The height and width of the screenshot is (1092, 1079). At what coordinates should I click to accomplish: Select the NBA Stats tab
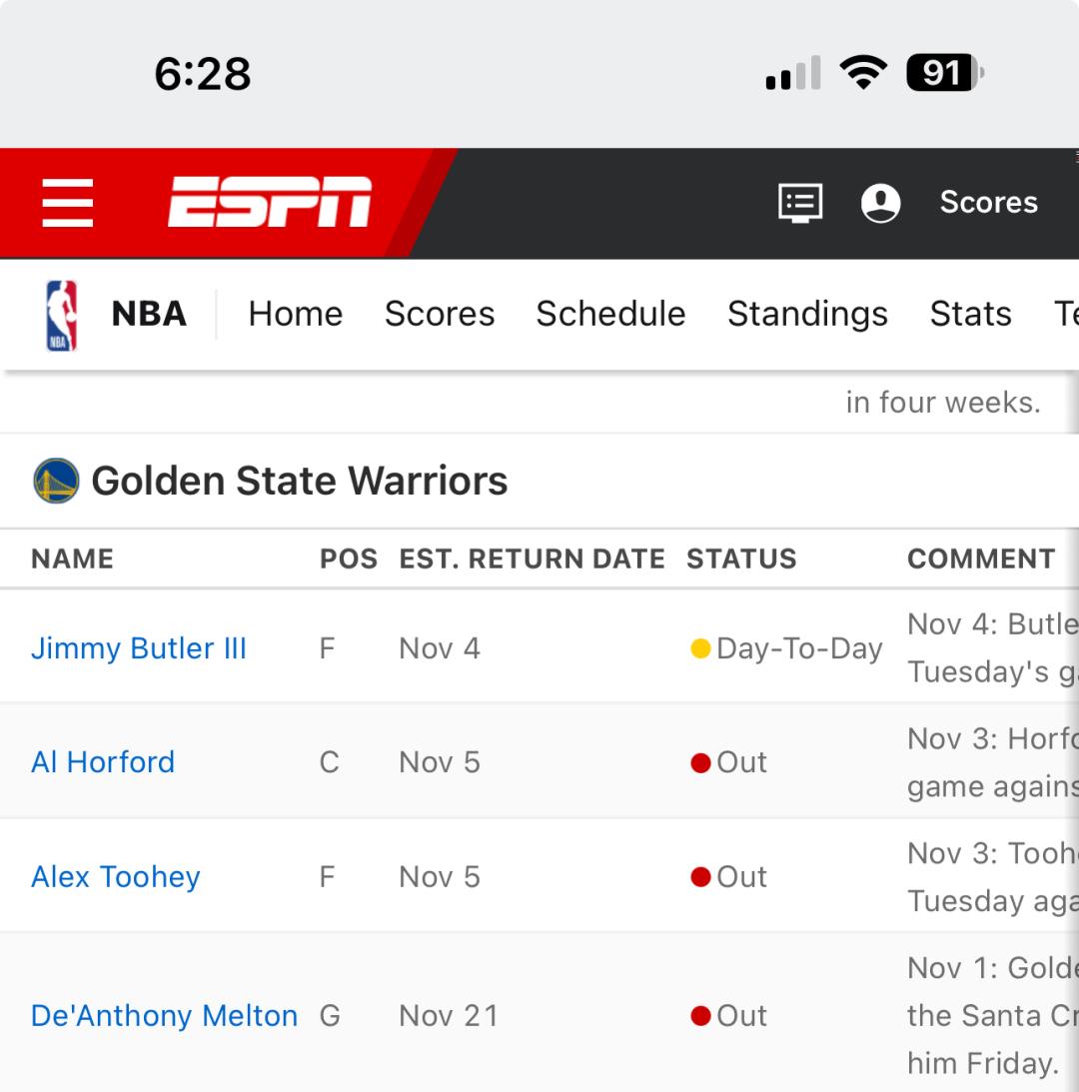(x=970, y=315)
